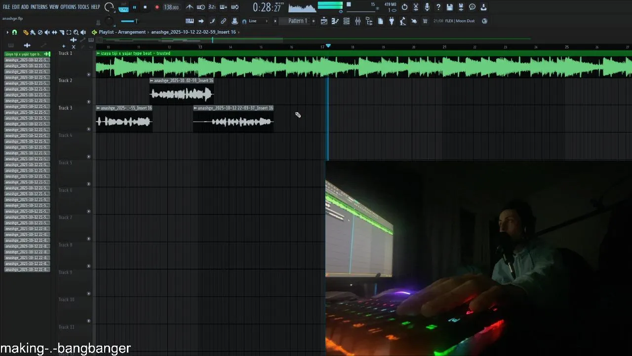Click the playhead marker at bar 17
The width and height of the screenshot is (632, 356).
click(328, 46)
